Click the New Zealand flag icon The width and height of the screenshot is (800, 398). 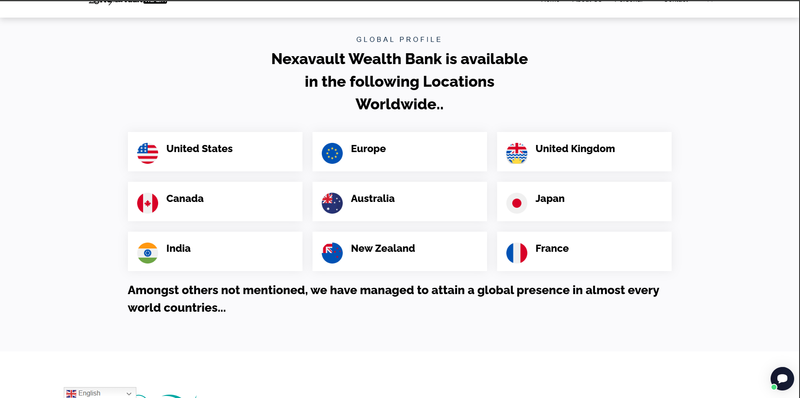[332, 253]
